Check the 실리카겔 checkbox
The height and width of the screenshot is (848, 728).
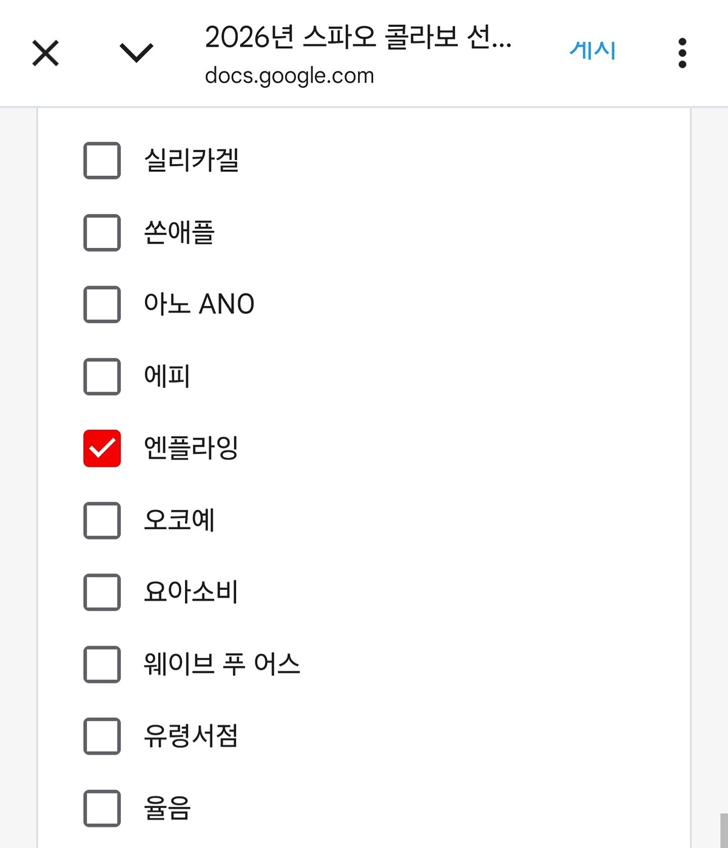pyautogui.click(x=102, y=161)
